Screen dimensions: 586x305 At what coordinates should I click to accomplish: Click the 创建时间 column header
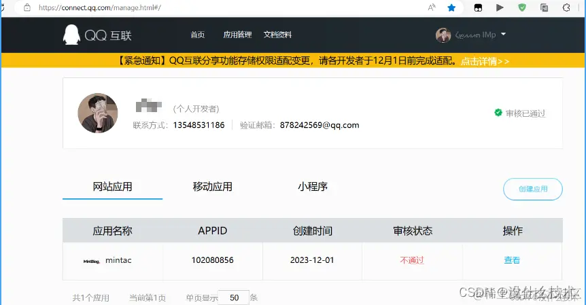pyautogui.click(x=313, y=231)
